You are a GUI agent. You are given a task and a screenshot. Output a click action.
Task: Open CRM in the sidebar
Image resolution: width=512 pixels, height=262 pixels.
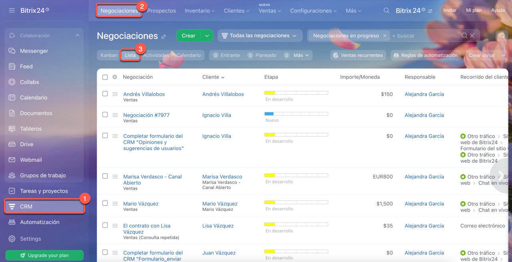click(x=44, y=206)
